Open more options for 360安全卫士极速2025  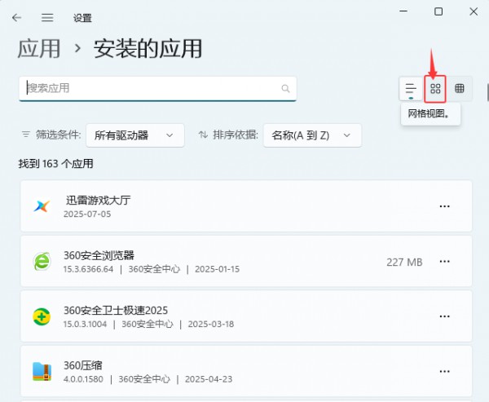click(444, 316)
